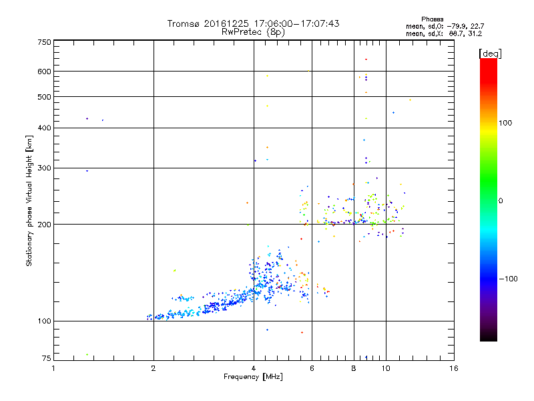Click the colorbar tick label '0'
Screen dimensions: 534x401
[x=501, y=200]
